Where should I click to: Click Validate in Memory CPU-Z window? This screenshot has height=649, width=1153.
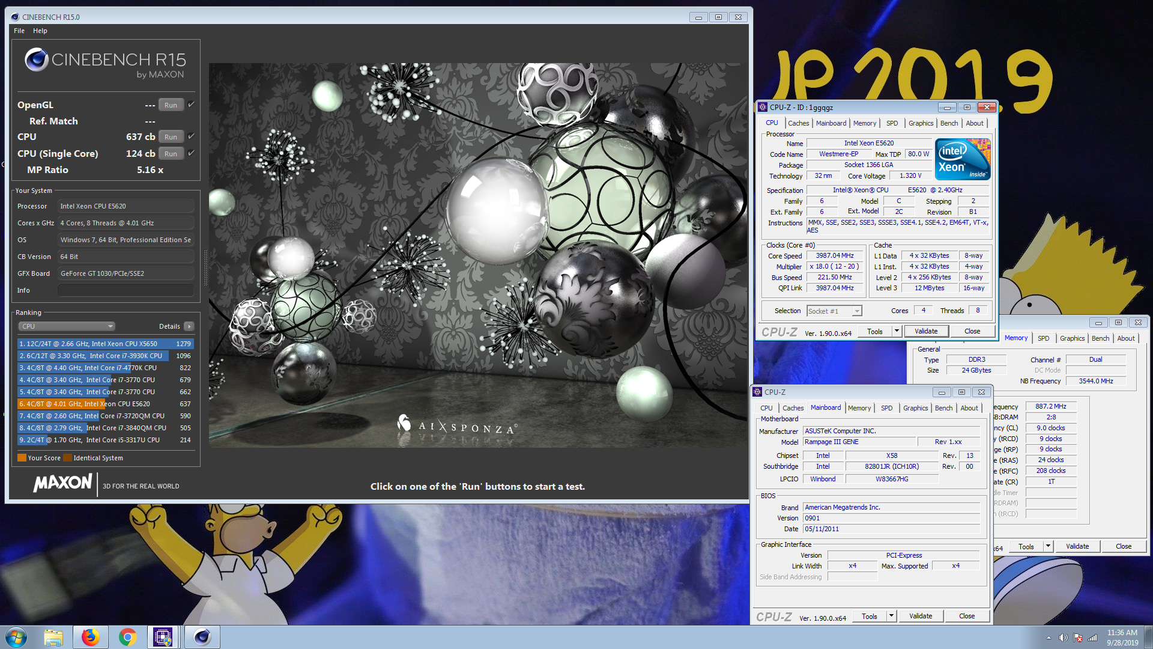tap(1077, 546)
